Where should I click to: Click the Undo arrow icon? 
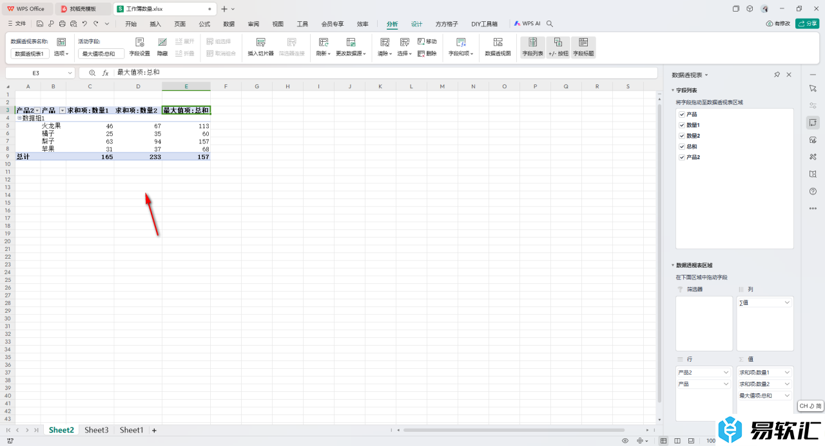click(84, 24)
